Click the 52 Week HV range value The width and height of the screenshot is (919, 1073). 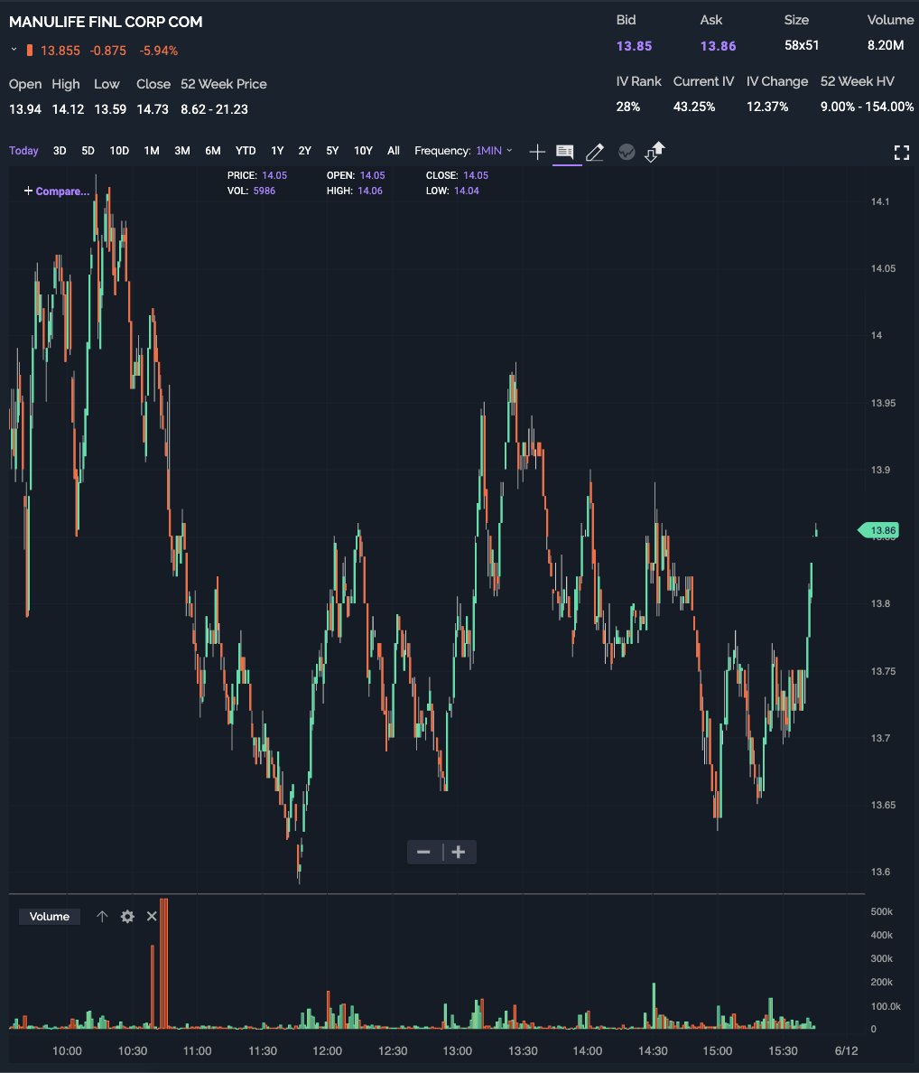point(867,106)
